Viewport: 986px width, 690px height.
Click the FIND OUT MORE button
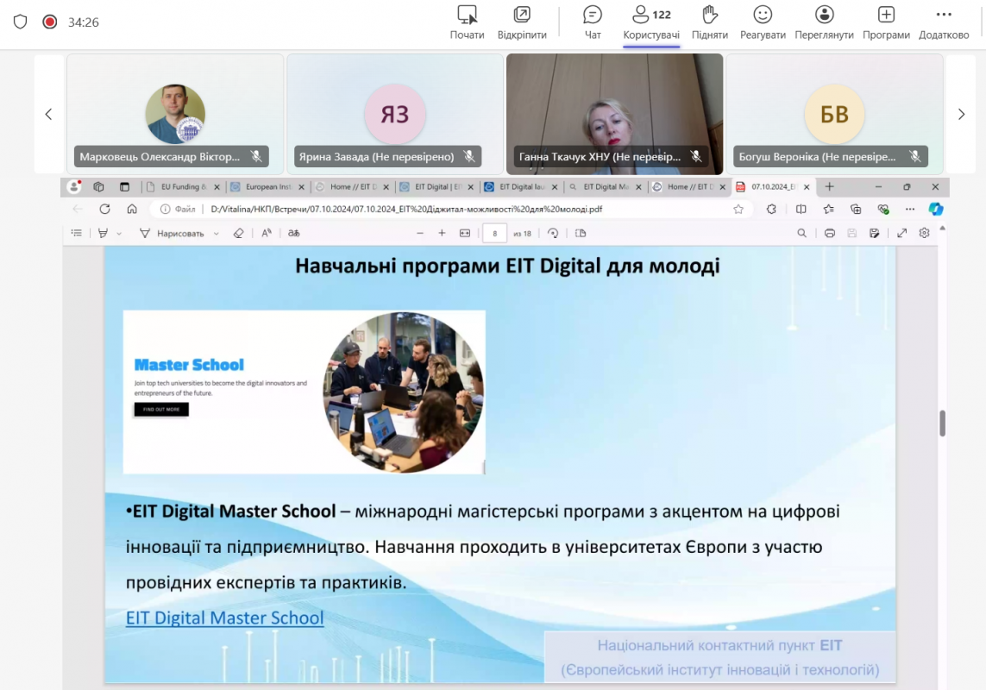[x=161, y=410]
